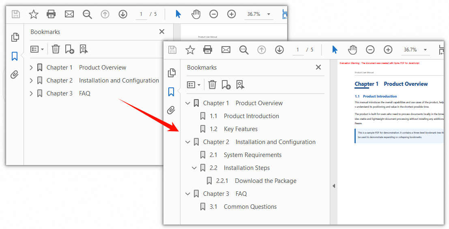Click the Bookmarks panel icon in the back window

[15, 56]
